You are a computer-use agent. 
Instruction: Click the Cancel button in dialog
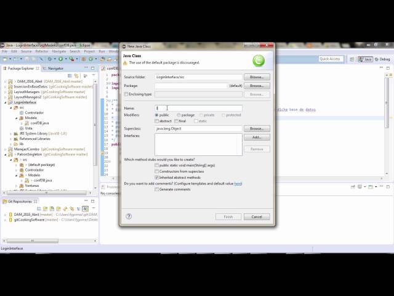(x=257, y=216)
